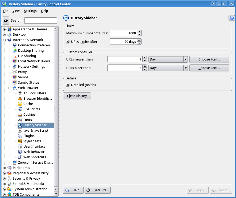Collapse the Web Browser tree node
The image size is (236, 198).
coord(10,88)
